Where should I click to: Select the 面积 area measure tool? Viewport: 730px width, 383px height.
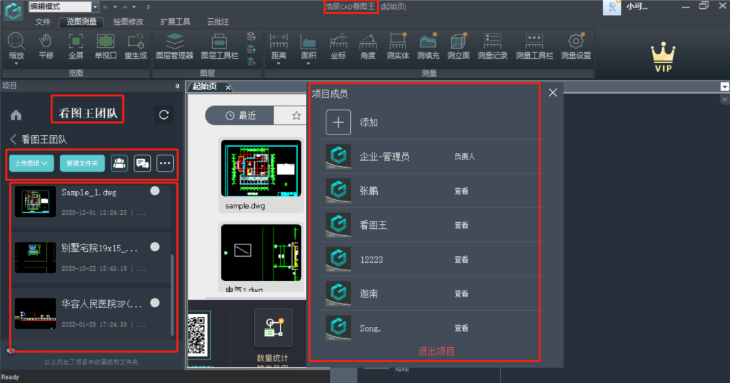[308, 45]
